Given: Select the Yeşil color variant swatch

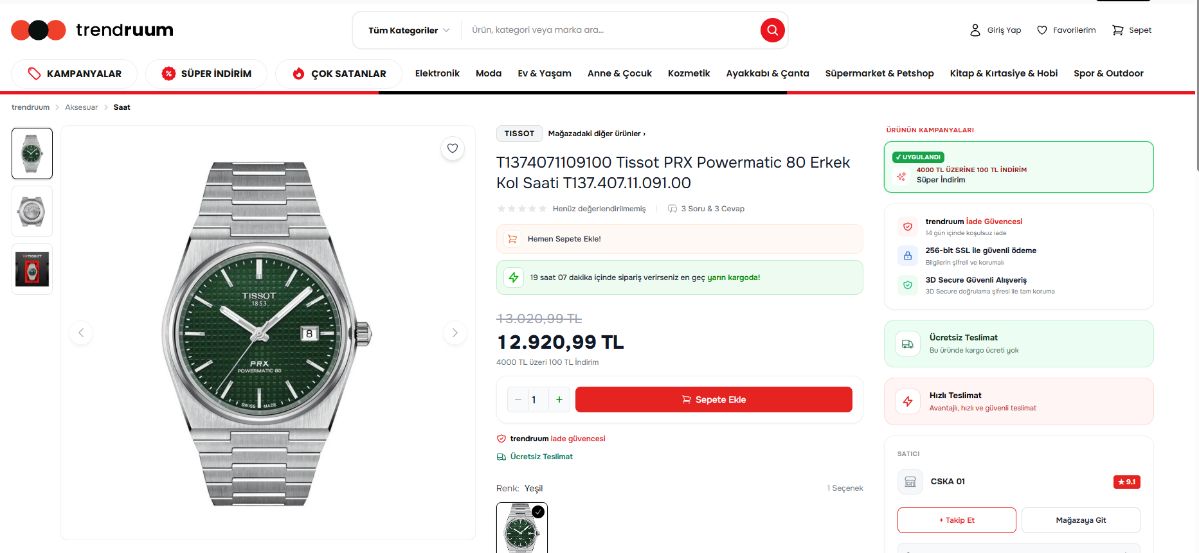Looking at the screenshot, I should click(x=522, y=527).
